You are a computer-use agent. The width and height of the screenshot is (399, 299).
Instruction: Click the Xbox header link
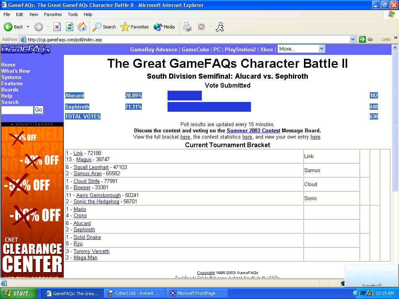tap(267, 49)
